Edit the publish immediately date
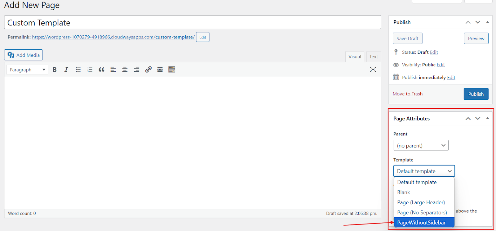 click(451, 77)
